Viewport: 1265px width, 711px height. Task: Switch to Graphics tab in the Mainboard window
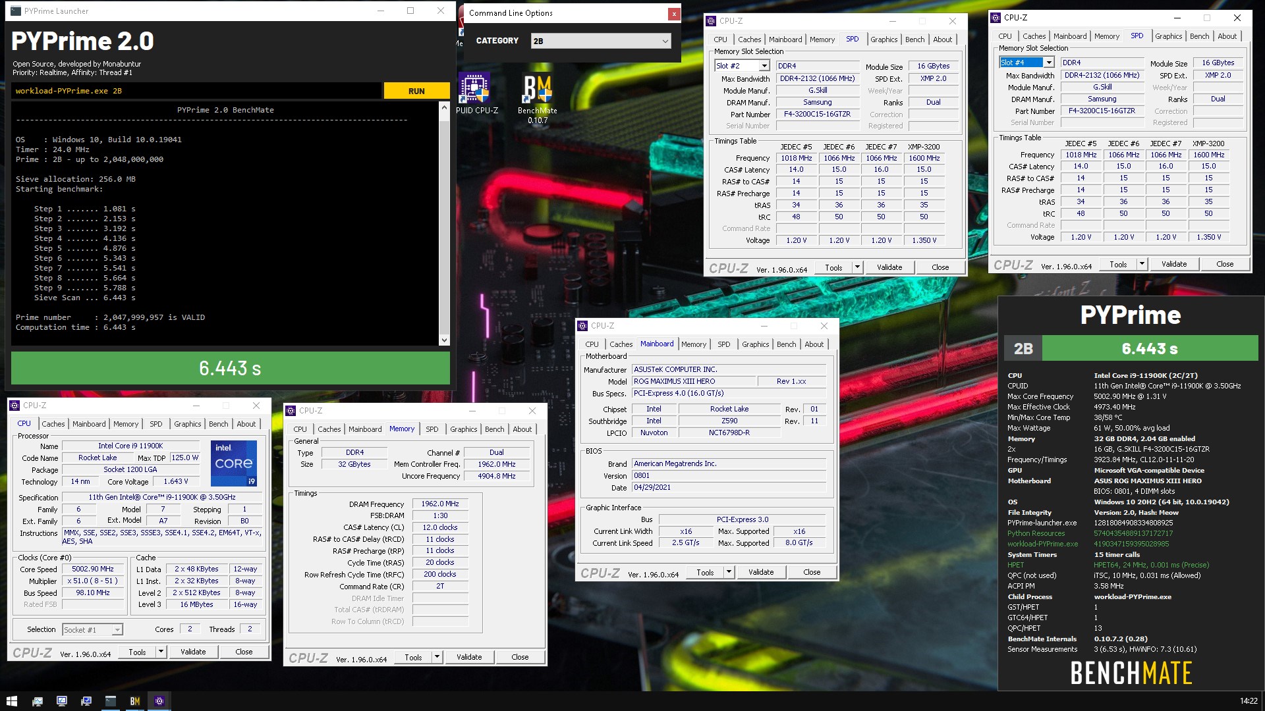click(755, 344)
